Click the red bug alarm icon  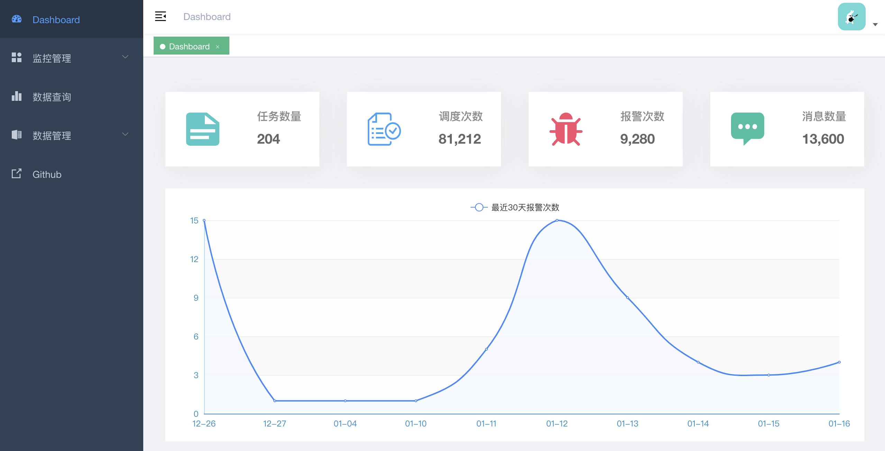pos(566,129)
